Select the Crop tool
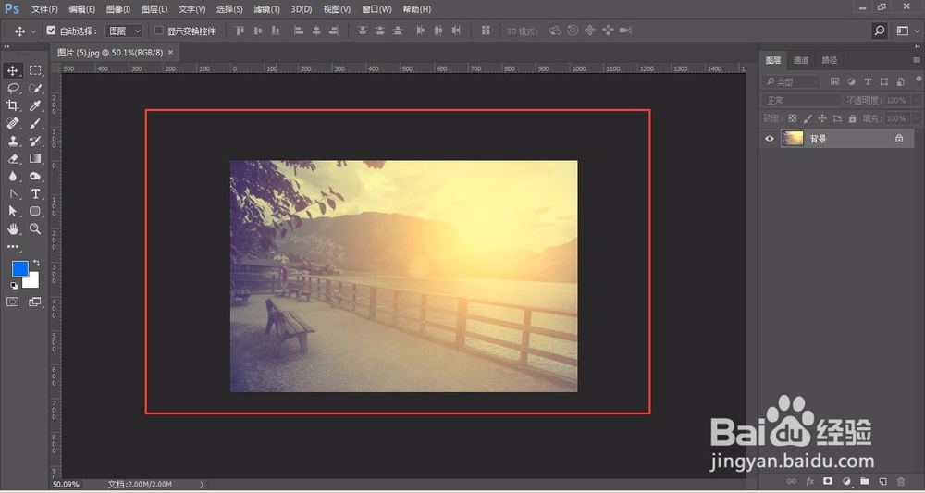925x493 pixels. 12,106
